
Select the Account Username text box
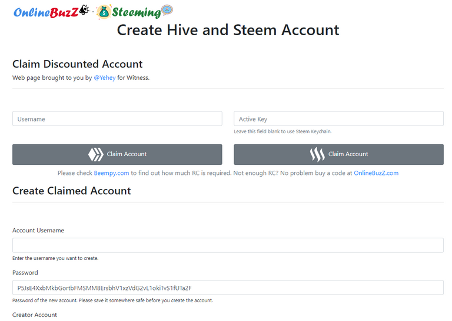pyautogui.click(x=228, y=245)
